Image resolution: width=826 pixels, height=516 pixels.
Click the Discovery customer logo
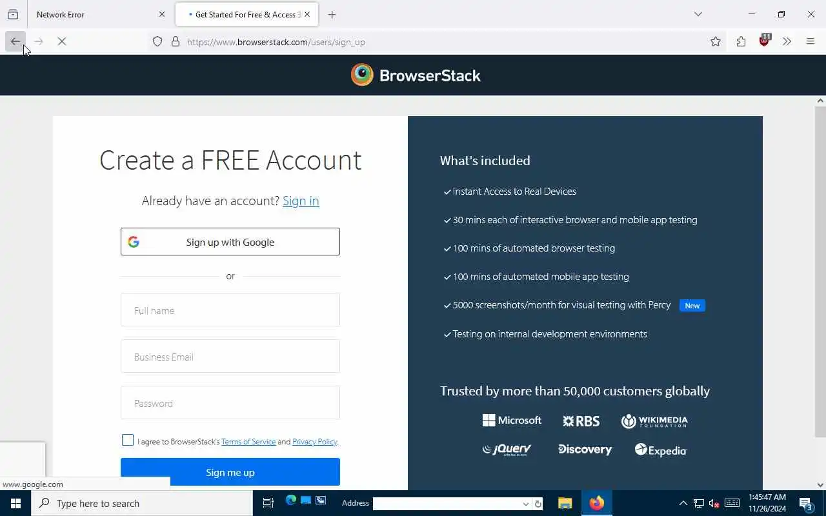click(585, 450)
